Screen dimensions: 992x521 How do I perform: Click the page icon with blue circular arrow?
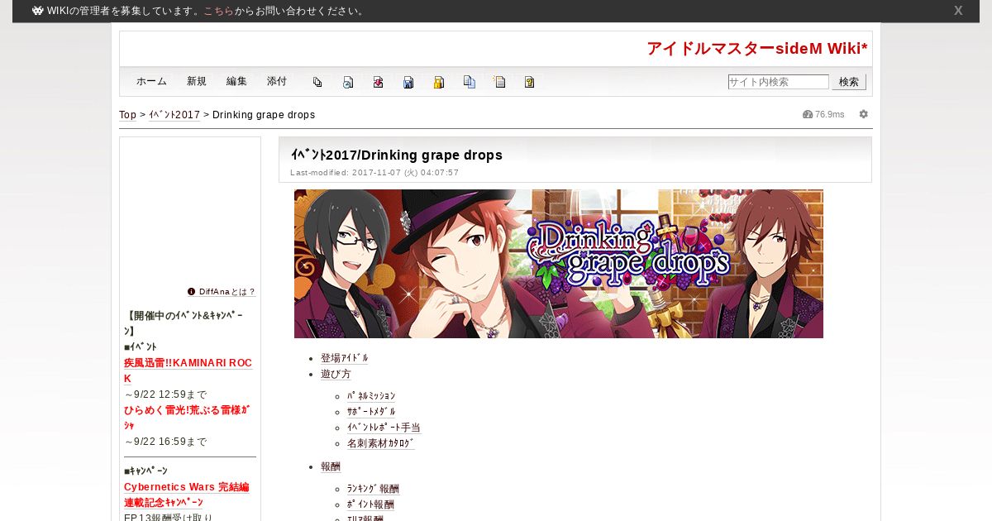pyautogui.click(x=348, y=82)
